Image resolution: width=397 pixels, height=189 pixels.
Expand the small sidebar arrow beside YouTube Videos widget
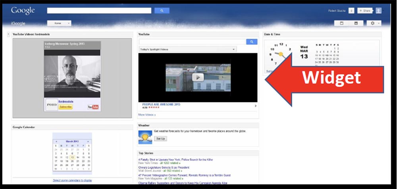click(x=8, y=34)
